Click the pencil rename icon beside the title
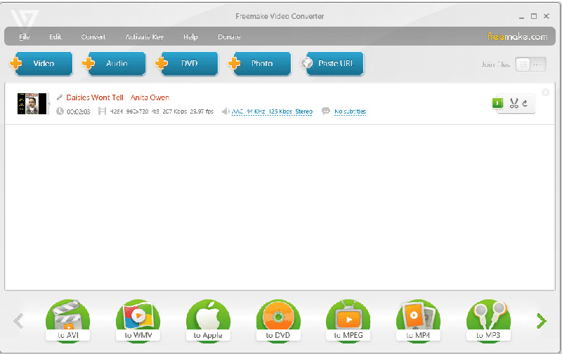Viewport: 562px width, 354px height. (60, 97)
